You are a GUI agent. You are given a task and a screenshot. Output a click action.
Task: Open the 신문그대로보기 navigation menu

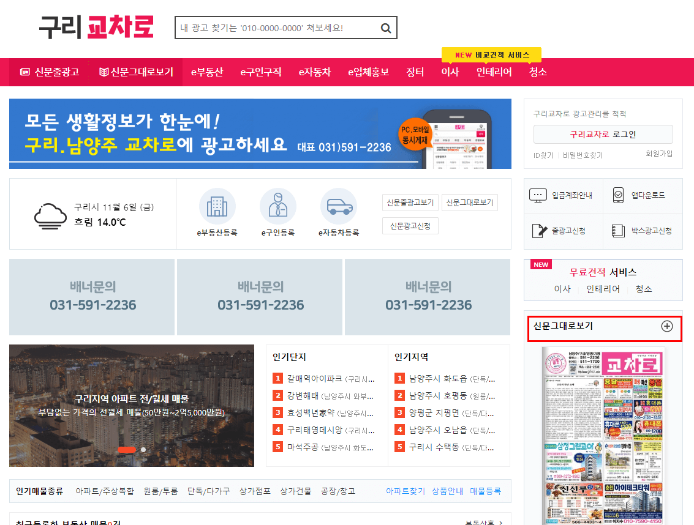tap(137, 72)
